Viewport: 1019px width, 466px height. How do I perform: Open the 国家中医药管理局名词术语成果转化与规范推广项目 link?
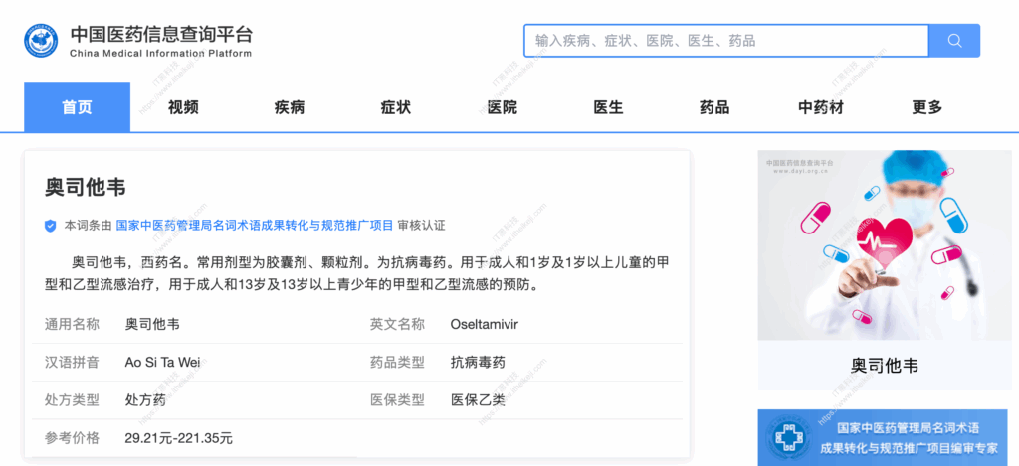click(x=255, y=226)
